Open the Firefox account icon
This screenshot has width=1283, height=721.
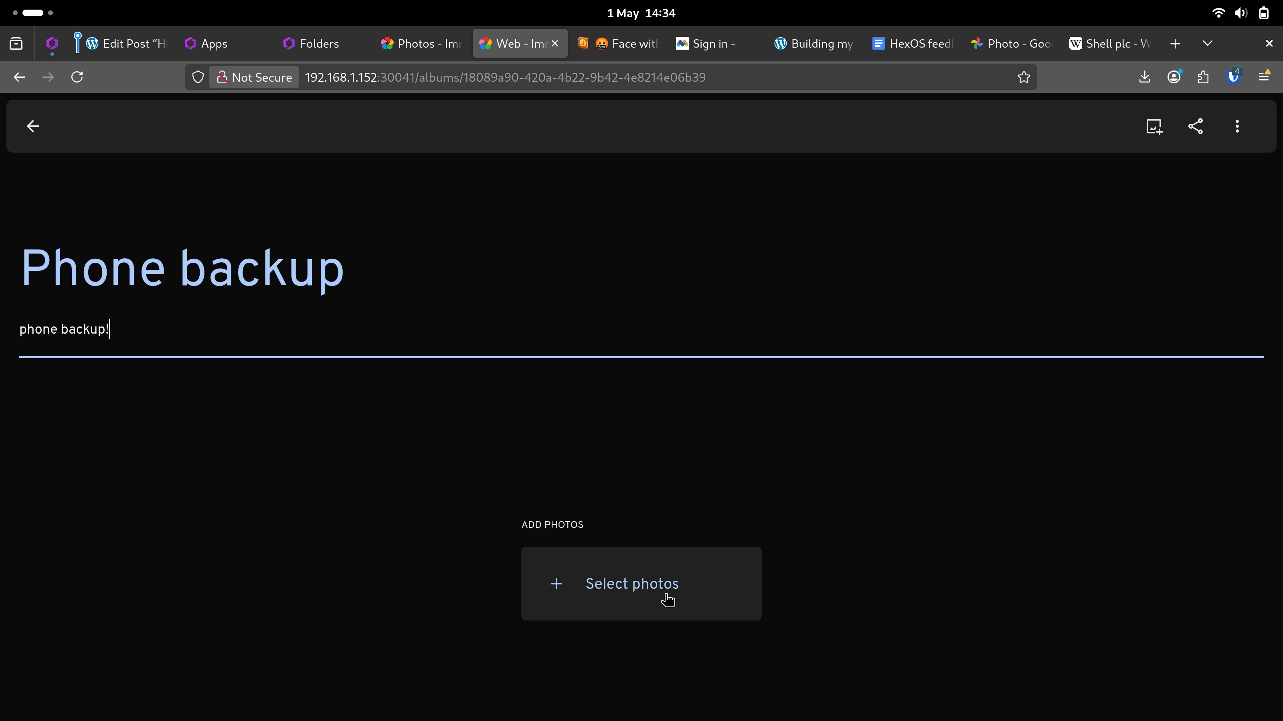(x=1174, y=77)
